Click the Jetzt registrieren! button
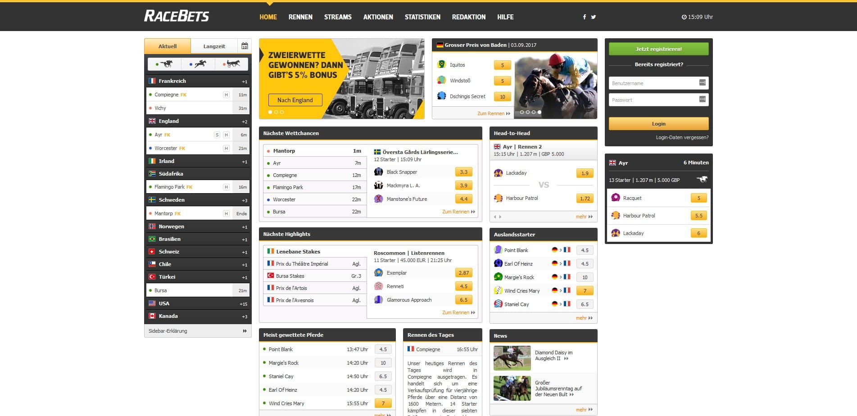Viewport: 857px width, 416px height. (x=658, y=49)
